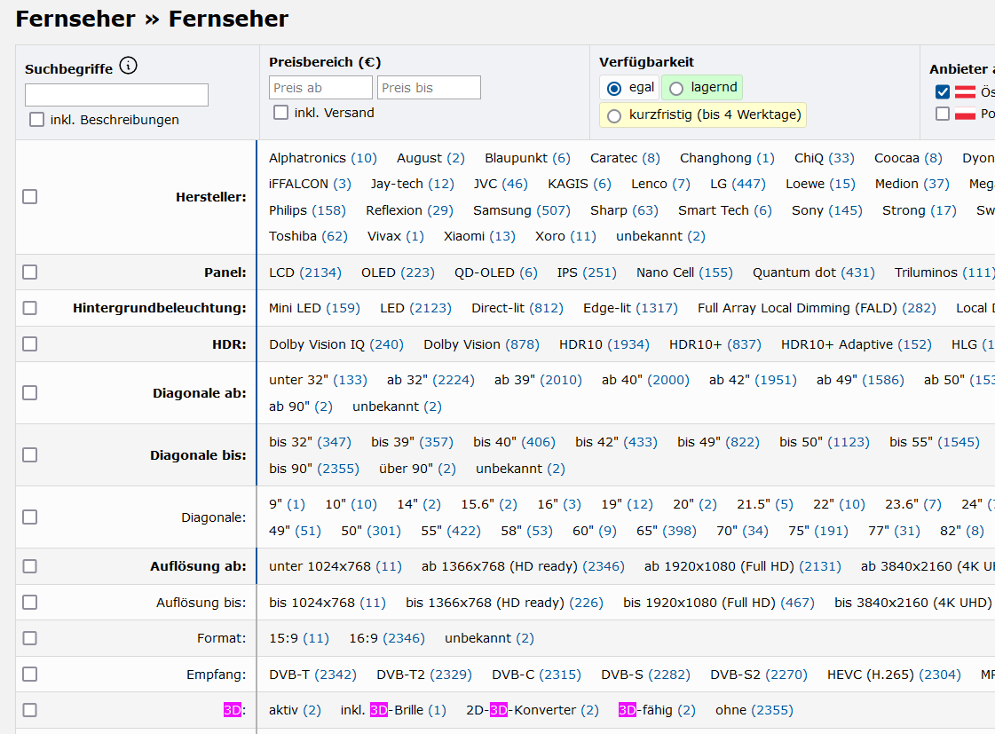Select exact diagonal 65" (398)
995x734 pixels.
[x=667, y=531]
